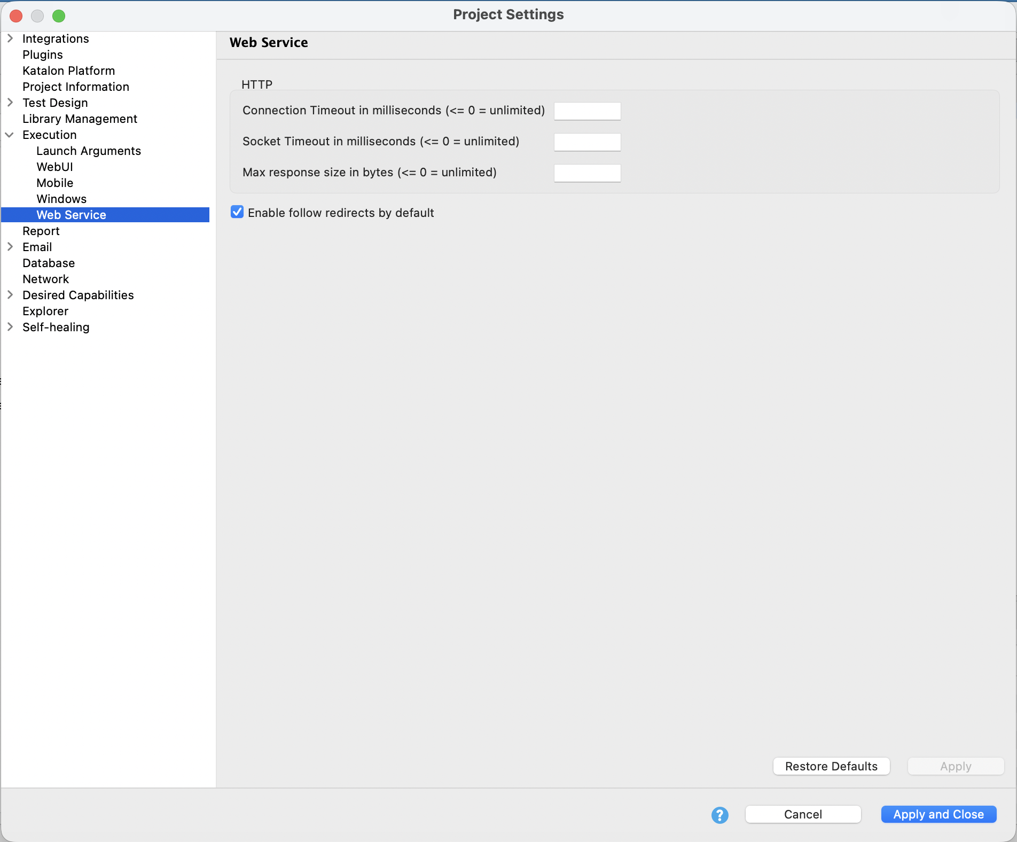This screenshot has height=842, width=1017.
Task: Click the Restore Defaults button
Action: click(831, 766)
